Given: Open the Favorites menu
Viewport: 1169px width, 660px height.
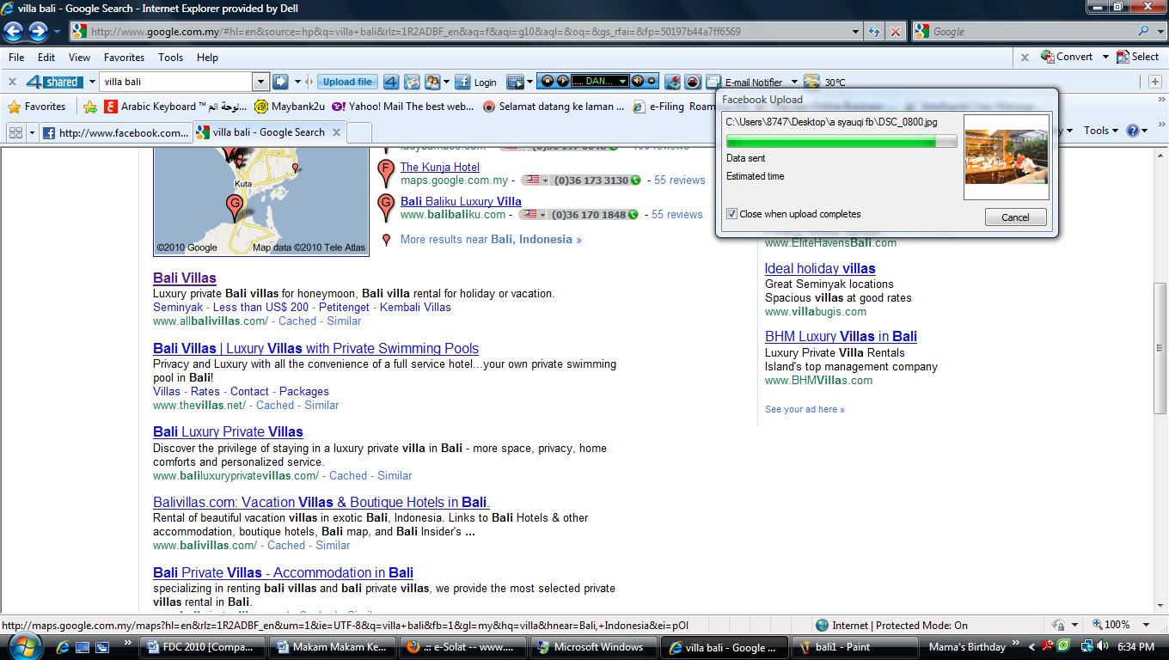Looking at the screenshot, I should click(124, 58).
